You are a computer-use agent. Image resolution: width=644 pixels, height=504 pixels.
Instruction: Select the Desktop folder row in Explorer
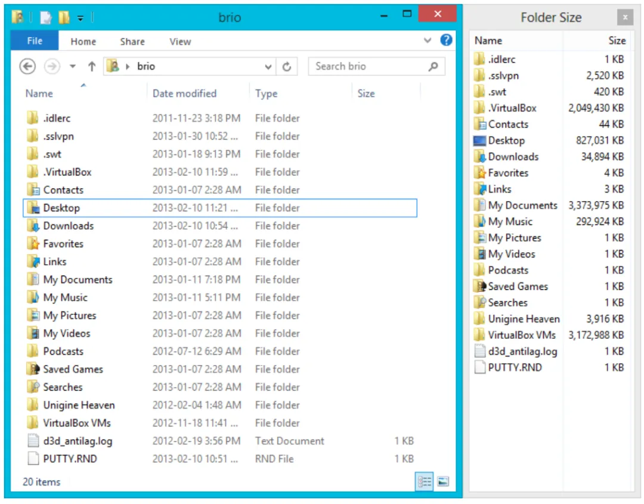point(220,208)
